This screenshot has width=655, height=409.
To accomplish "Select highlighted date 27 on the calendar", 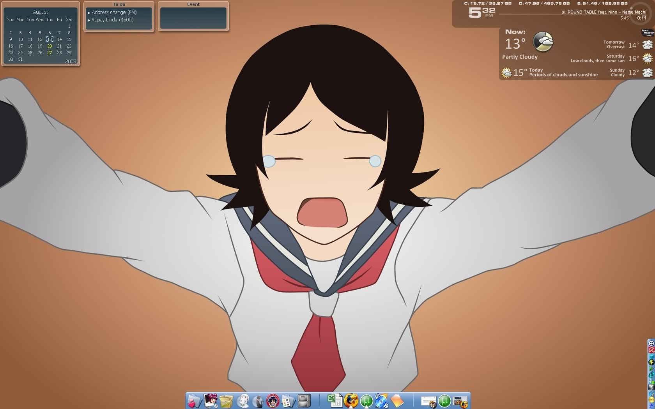I will [x=50, y=53].
